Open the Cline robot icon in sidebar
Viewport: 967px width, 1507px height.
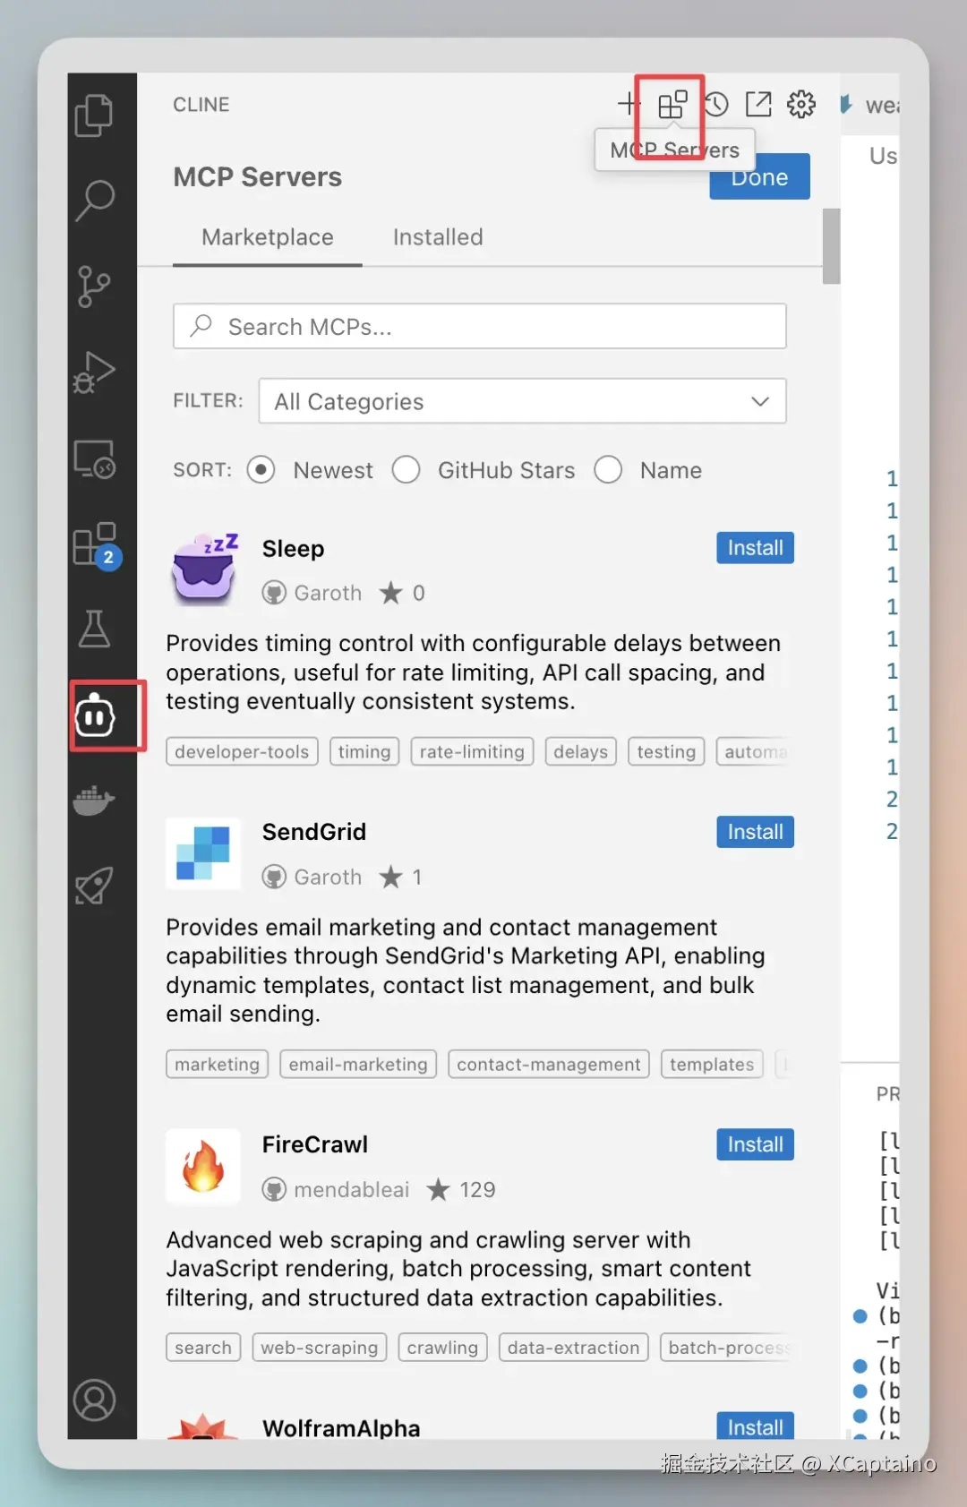coord(95,716)
